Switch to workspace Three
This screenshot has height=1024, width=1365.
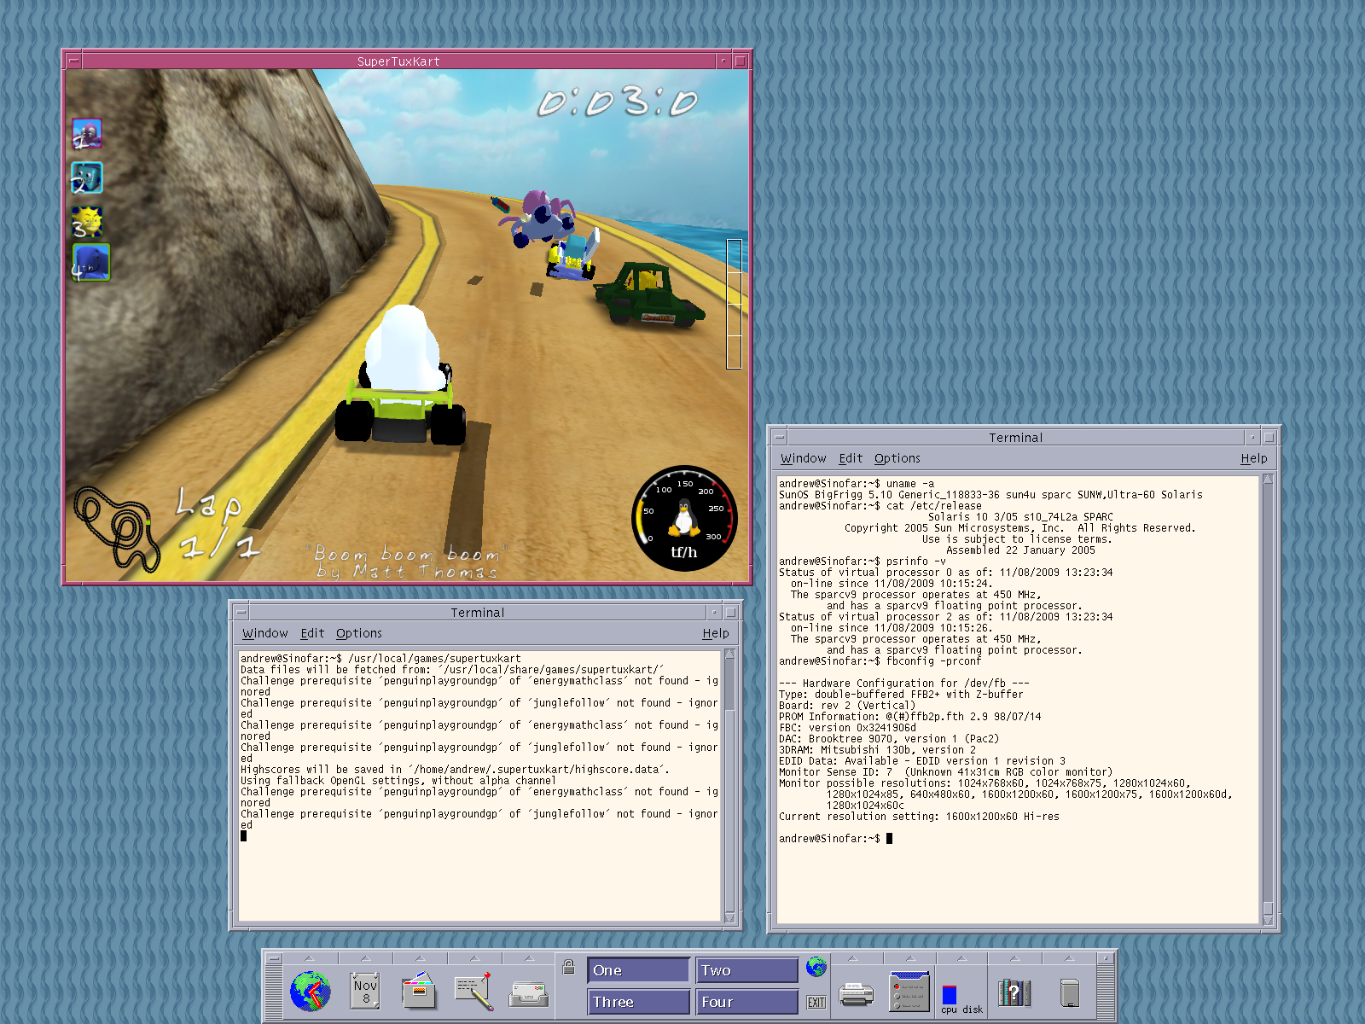(638, 1002)
